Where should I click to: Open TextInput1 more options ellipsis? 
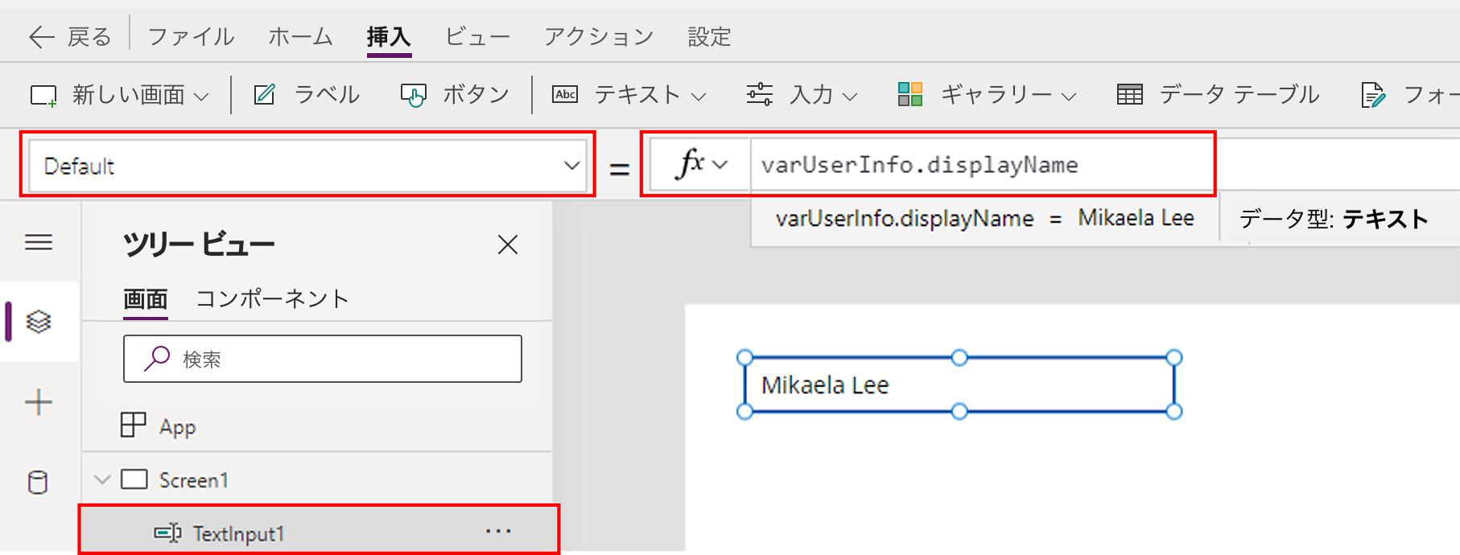(498, 532)
